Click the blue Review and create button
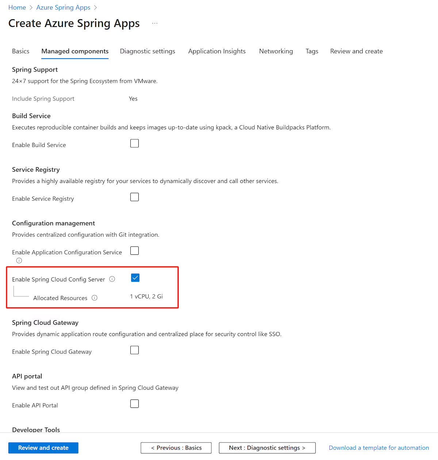Screen dimensions: 438x460 pyautogui.click(x=43, y=448)
